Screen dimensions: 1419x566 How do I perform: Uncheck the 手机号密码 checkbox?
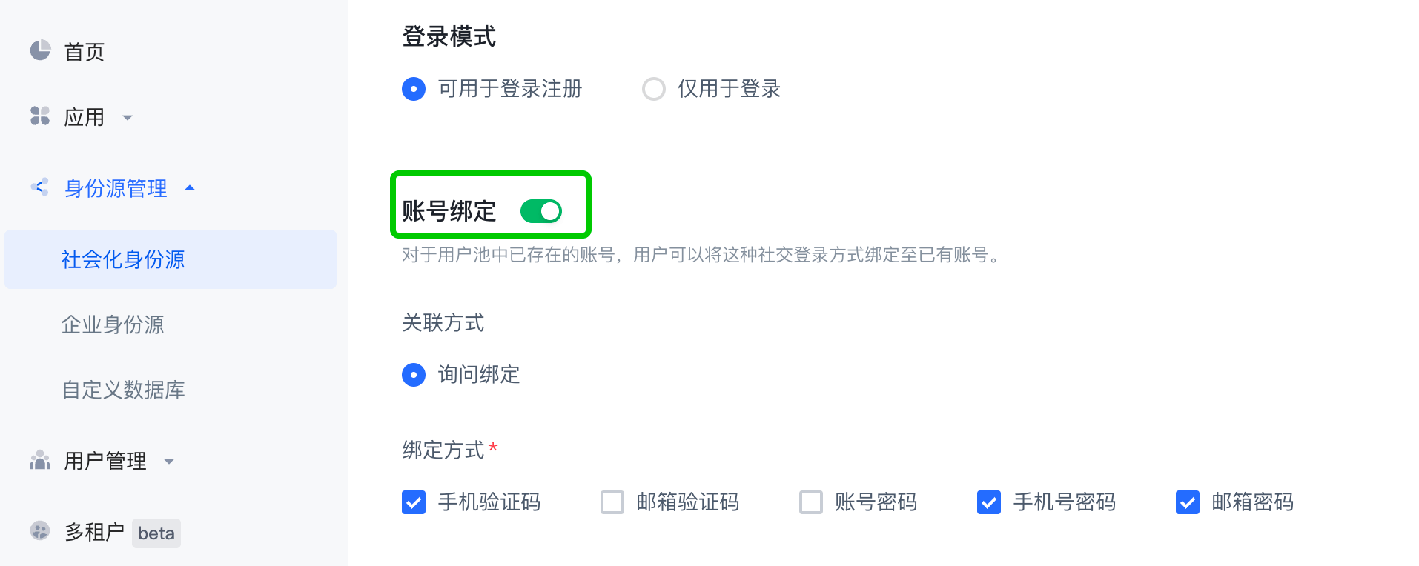(x=989, y=502)
